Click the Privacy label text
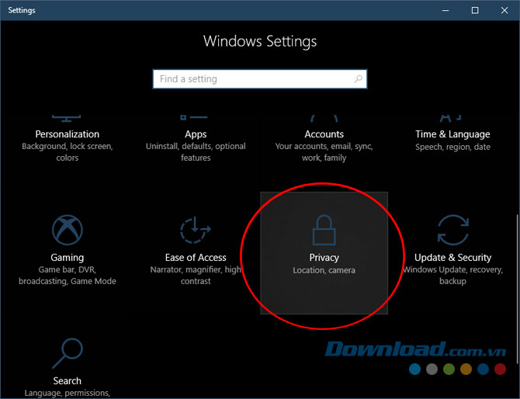 [324, 258]
